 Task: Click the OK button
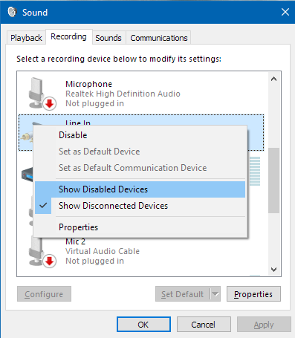pos(143,325)
